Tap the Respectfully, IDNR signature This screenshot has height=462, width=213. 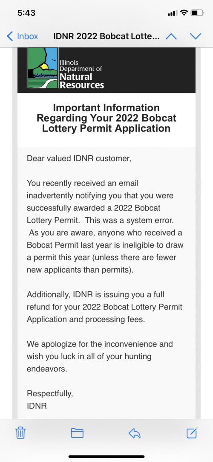(x=50, y=400)
